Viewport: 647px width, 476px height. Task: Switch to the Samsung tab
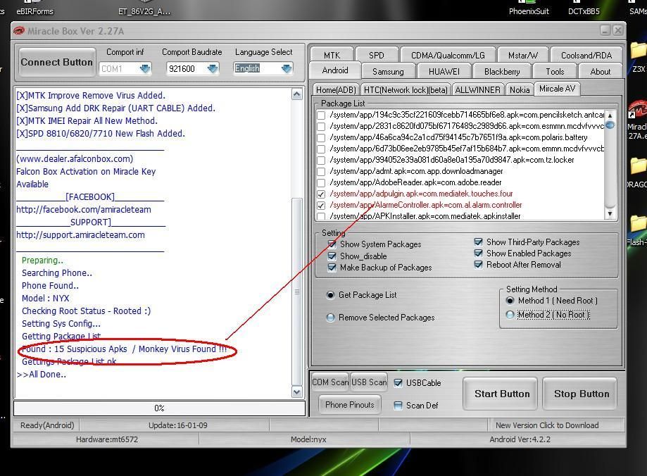click(x=388, y=72)
